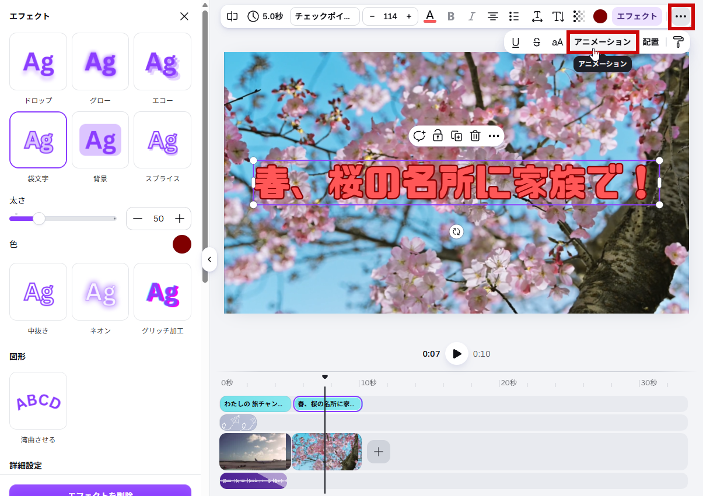Select the グロー text effect
This screenshot has height=496, width=703.
100,61
